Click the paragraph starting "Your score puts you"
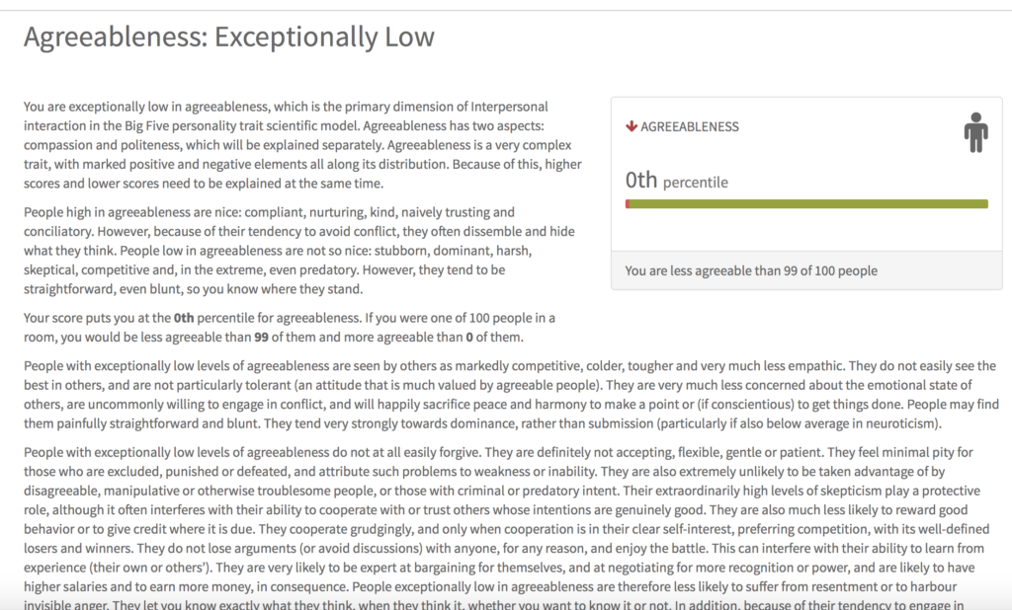The height and width of the screenshot is (610, 1012). [290, 328]
